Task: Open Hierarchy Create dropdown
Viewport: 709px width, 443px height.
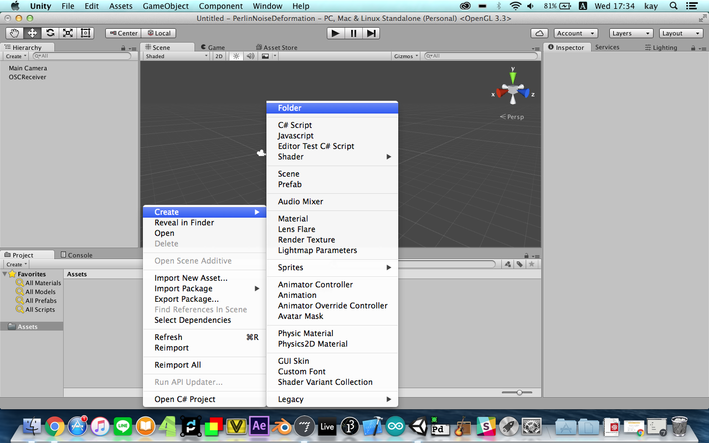Action: coord(16,56)
